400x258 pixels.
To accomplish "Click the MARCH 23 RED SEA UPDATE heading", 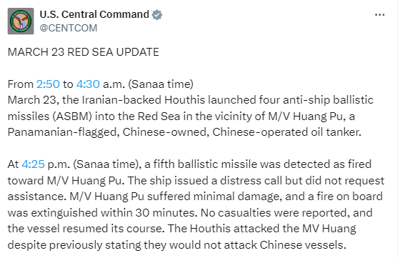I will (84, 52).
